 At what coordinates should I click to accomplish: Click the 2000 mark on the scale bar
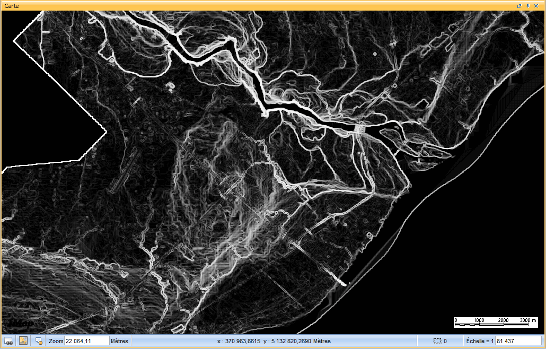(x=504, y=320)
